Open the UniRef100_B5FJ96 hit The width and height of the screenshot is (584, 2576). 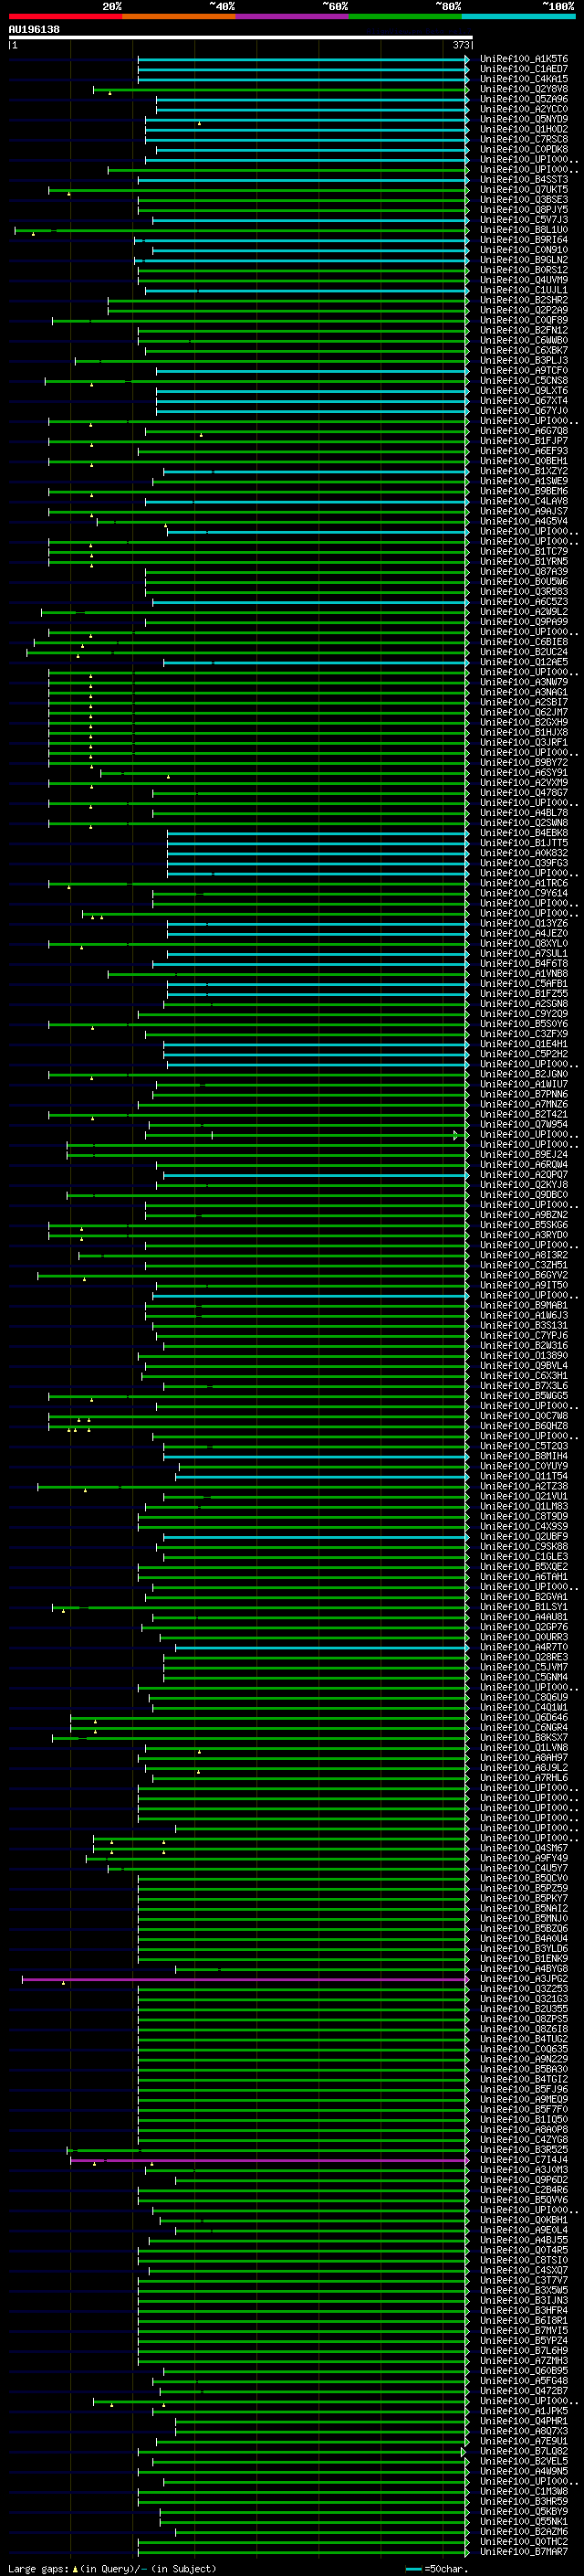[523, 2089]
